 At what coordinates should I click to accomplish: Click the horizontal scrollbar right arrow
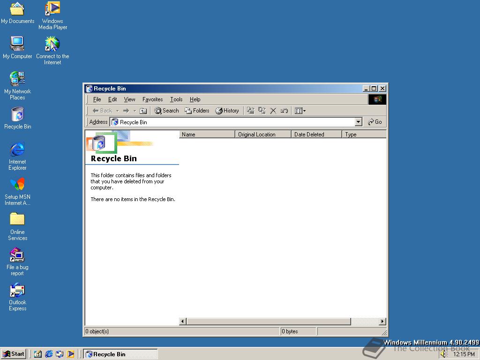(382, 321)
